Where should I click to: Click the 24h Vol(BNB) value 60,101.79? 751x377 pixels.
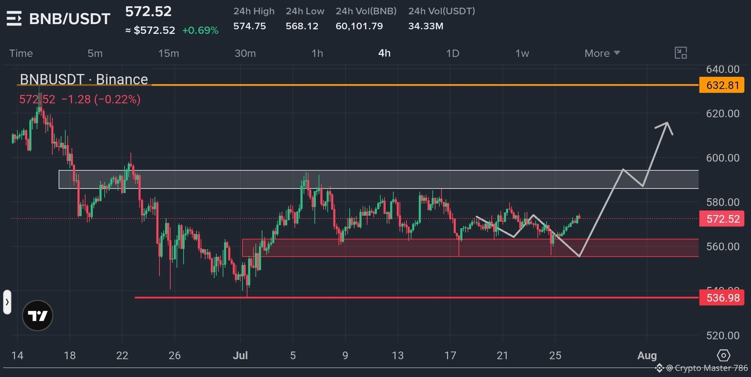tap(359, 26)
